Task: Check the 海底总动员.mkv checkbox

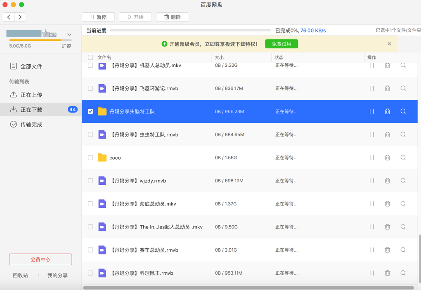Action: point(90,204)
